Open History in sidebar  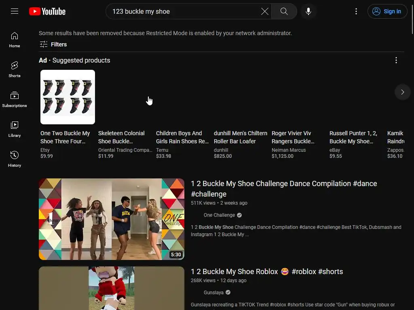point(15,159)
